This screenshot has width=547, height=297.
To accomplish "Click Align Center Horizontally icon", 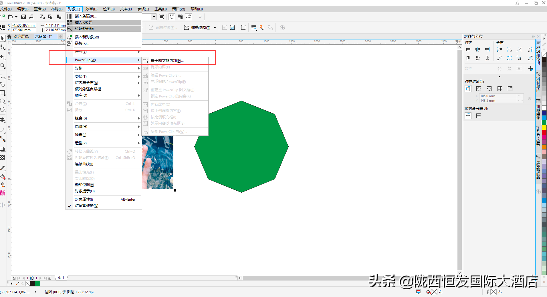I will pos(478,50).
